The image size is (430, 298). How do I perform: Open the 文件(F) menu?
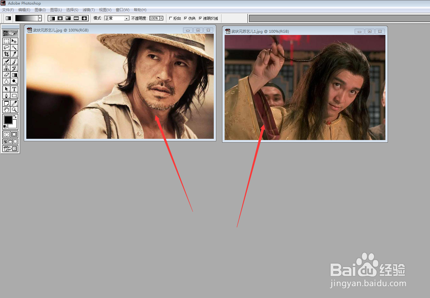tap(8, 10)
